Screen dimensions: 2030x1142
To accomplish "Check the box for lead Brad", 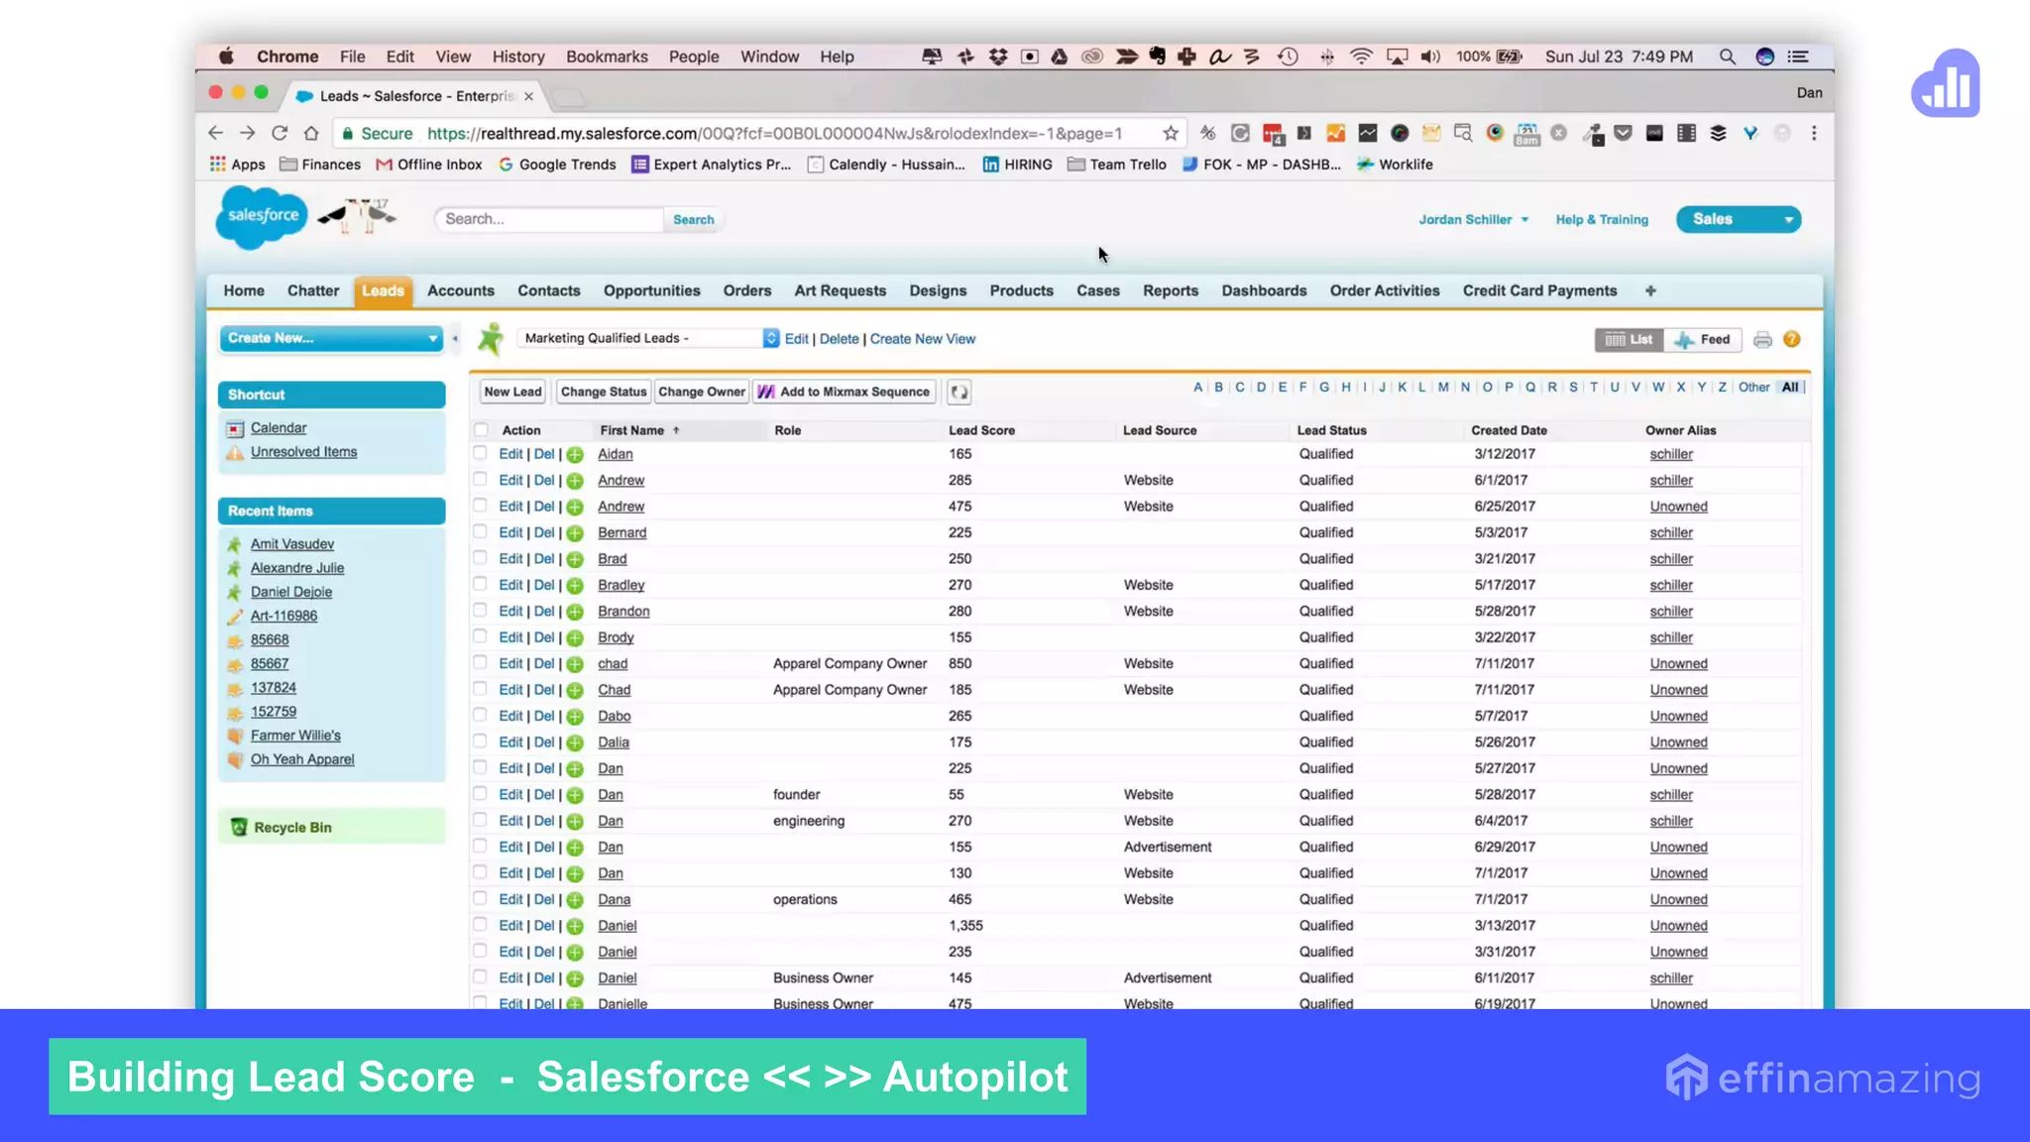I will (x=481, y=558).
